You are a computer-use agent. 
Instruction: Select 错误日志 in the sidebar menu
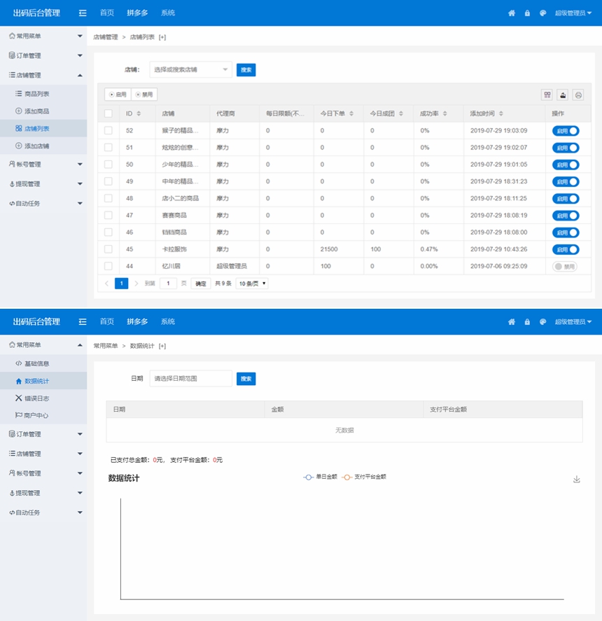click(x=36, y=398)
